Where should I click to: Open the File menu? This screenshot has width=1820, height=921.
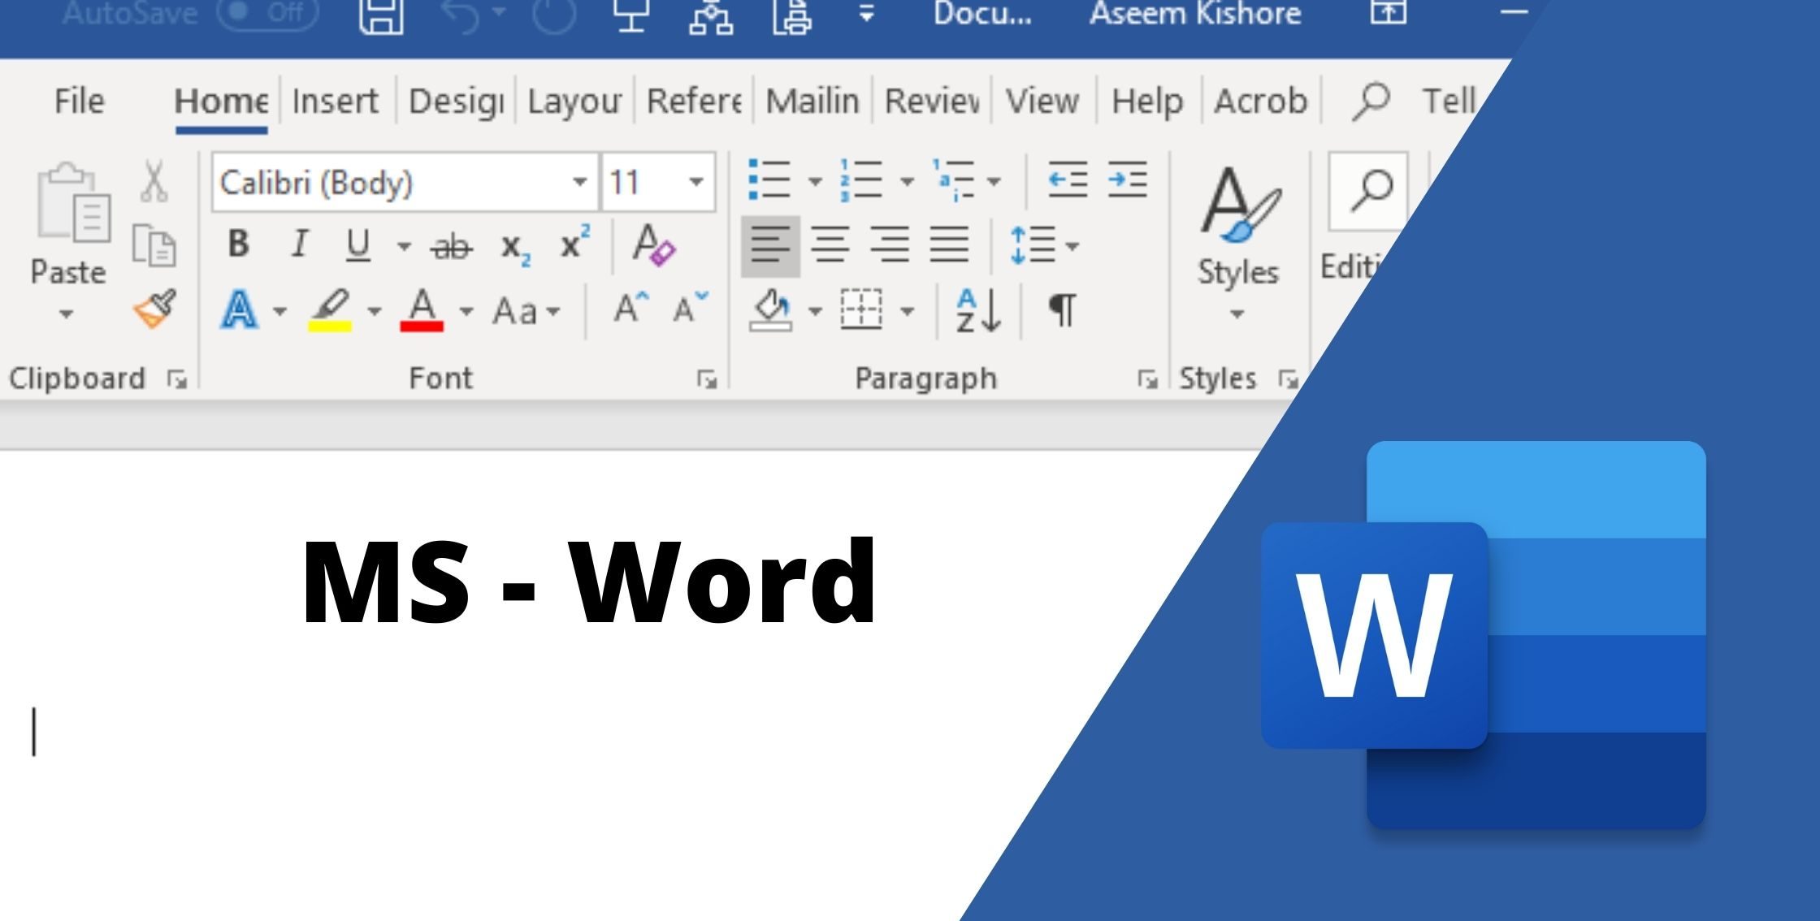[x=80, y=102]
